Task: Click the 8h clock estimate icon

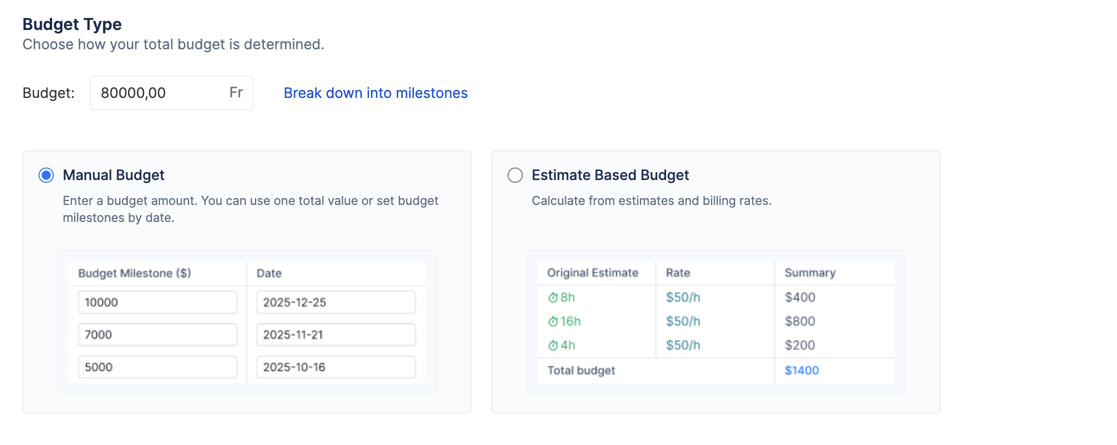Action: point(553,298)
